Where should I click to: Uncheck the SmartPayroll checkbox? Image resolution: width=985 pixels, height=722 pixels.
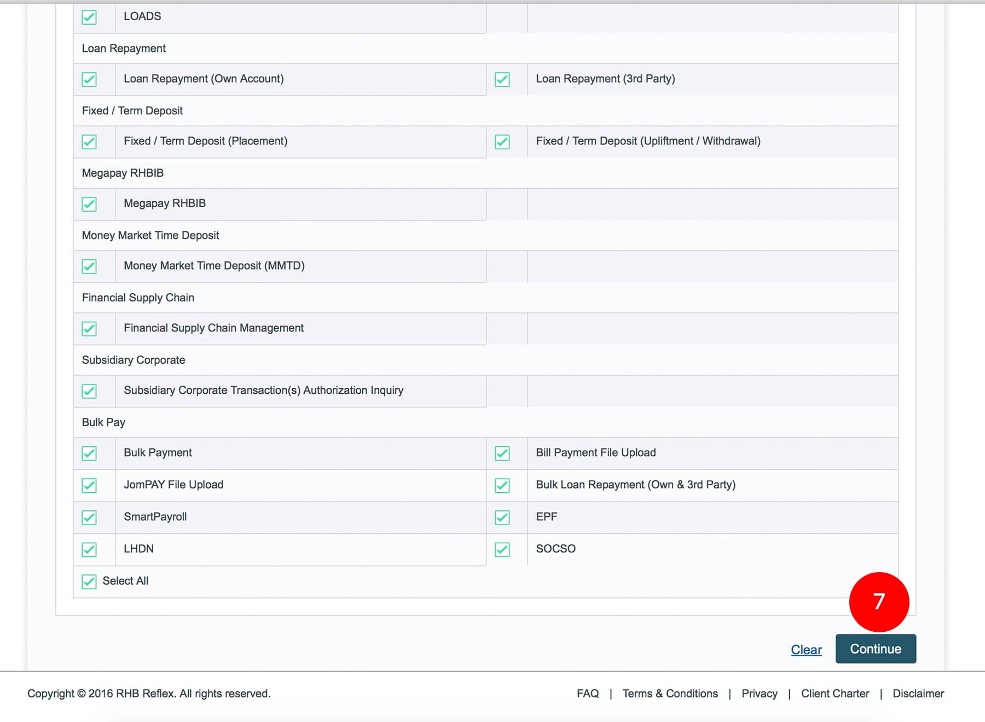(x=89, y=518)
